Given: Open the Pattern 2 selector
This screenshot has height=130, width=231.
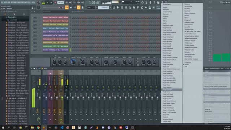Looking at the screenshot, I should coord(104,7).
